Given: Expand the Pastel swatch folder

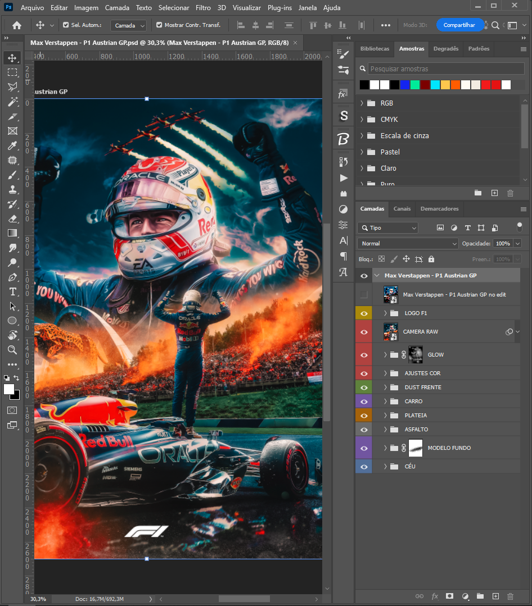Looking at the screenshot, I should click(362, 152).
